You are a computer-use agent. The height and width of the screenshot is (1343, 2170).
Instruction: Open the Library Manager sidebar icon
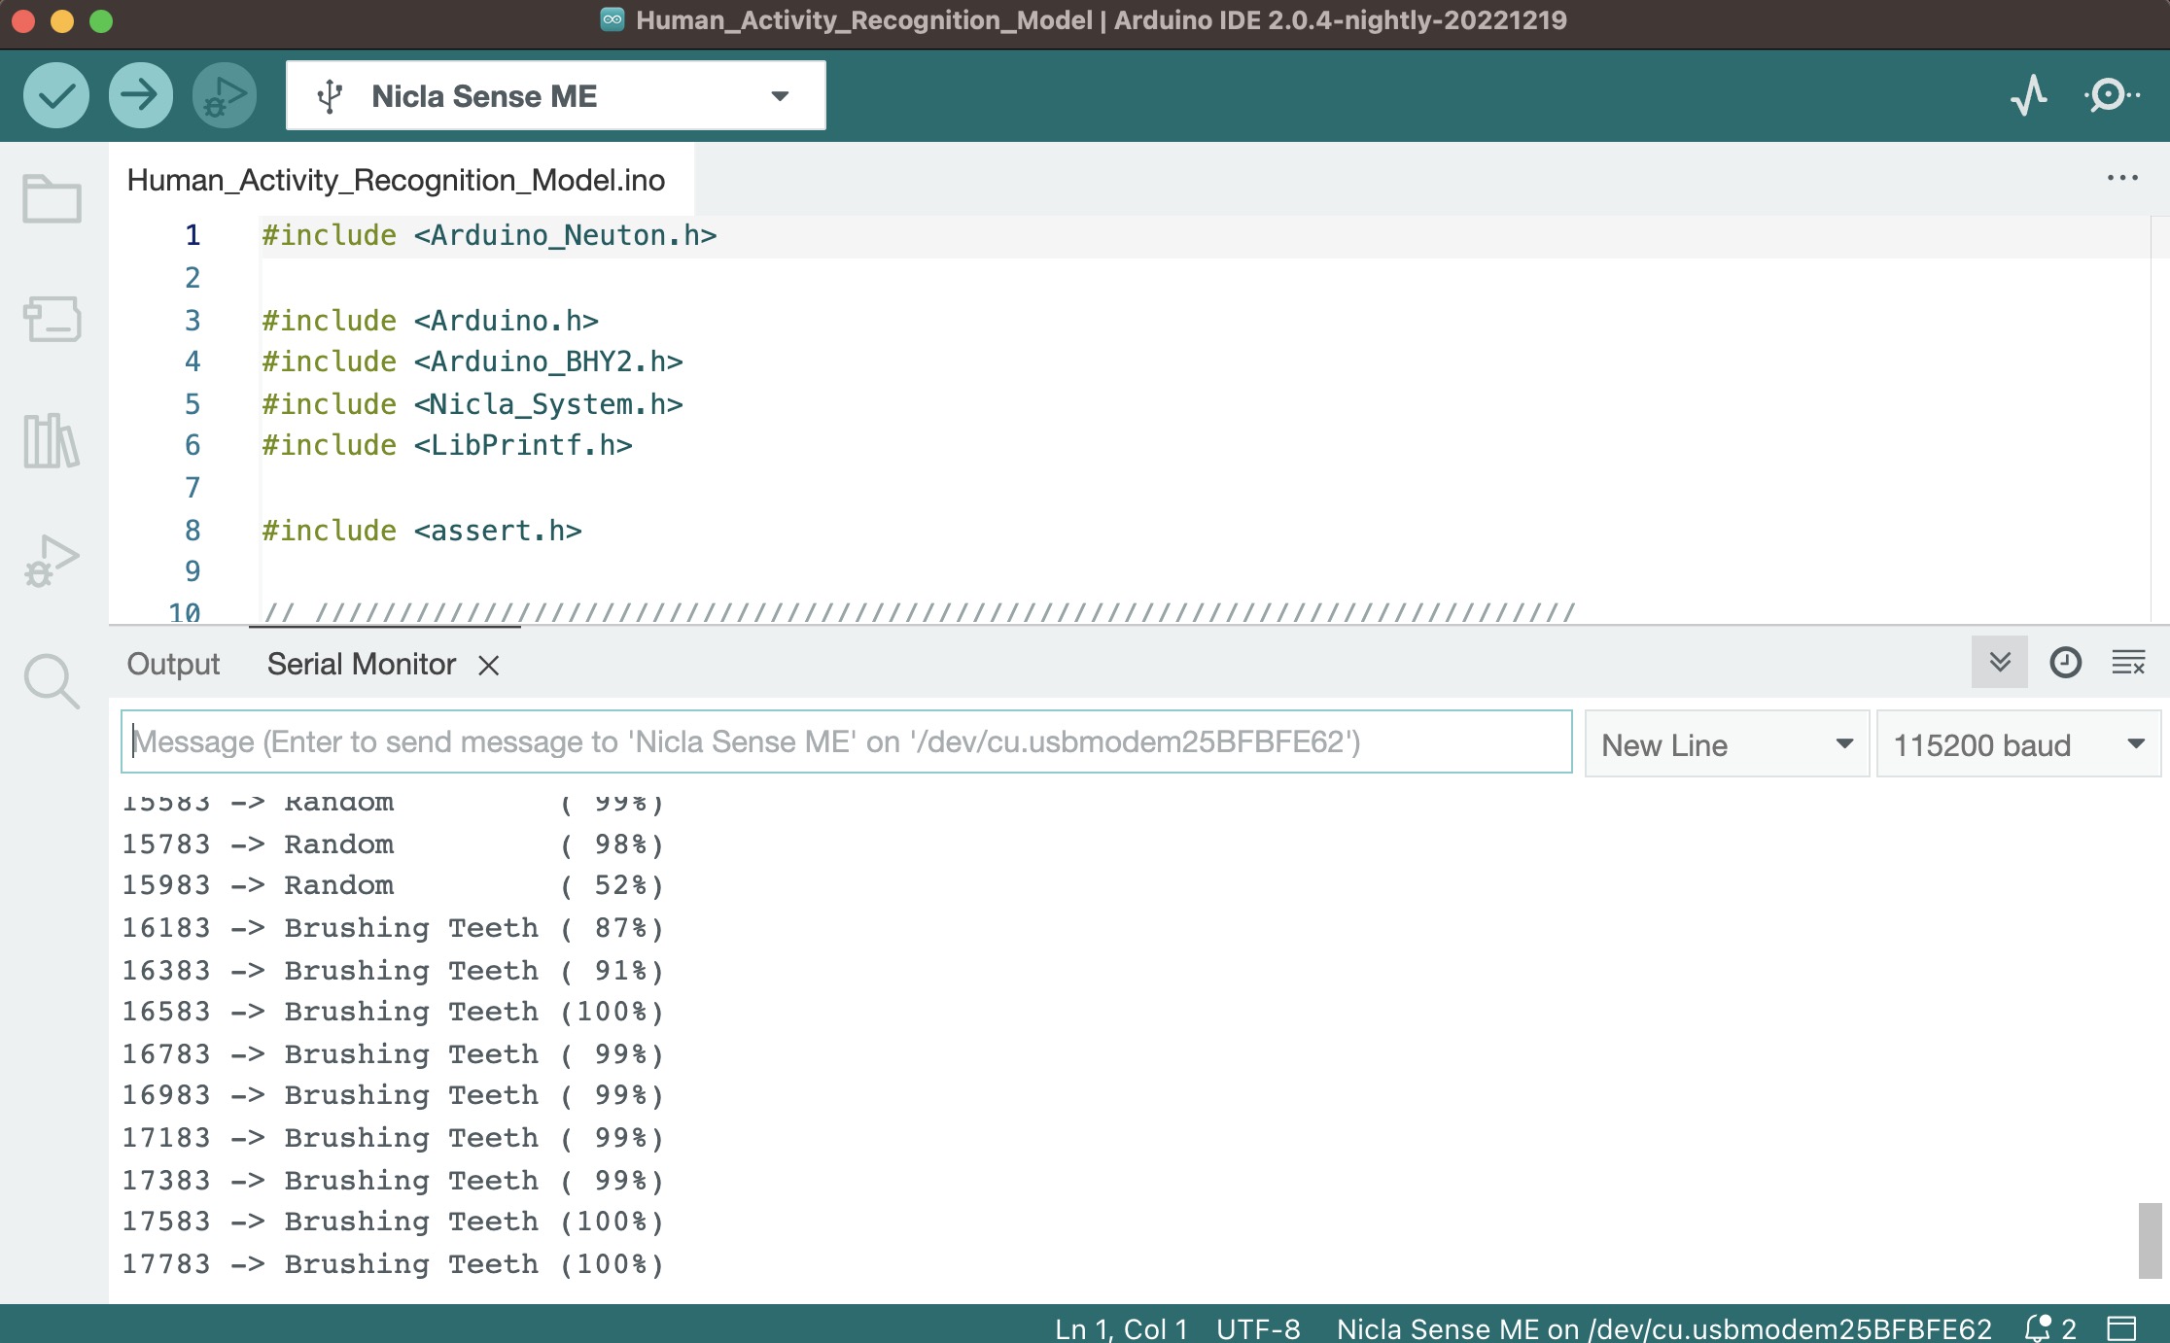[52, 440]
